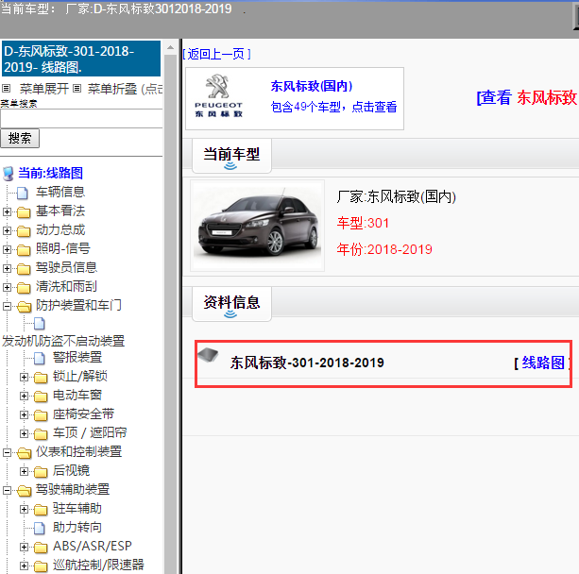Expand the 巡航控制/限速器 tree node
Viewport: 579px width, 574px height.
tap(24, 566)
